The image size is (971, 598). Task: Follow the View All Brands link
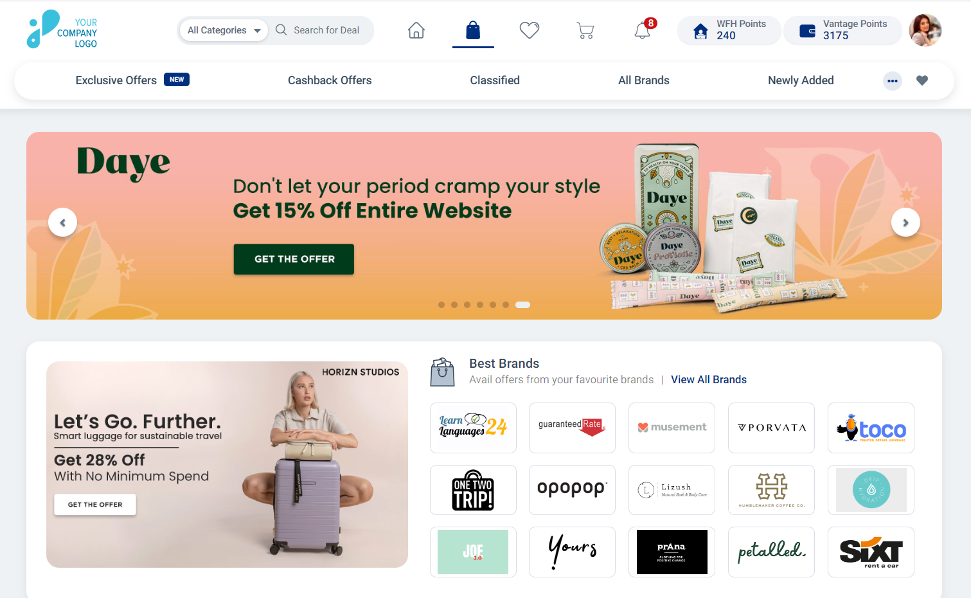pyautogui.click(x=709, y=379)
